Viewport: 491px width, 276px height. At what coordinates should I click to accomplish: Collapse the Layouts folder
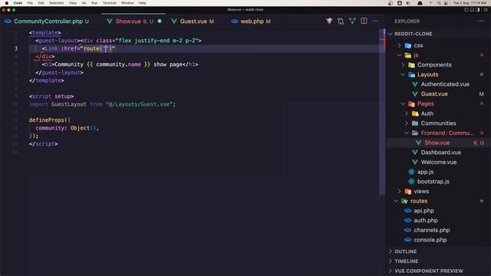click(438, 74)
